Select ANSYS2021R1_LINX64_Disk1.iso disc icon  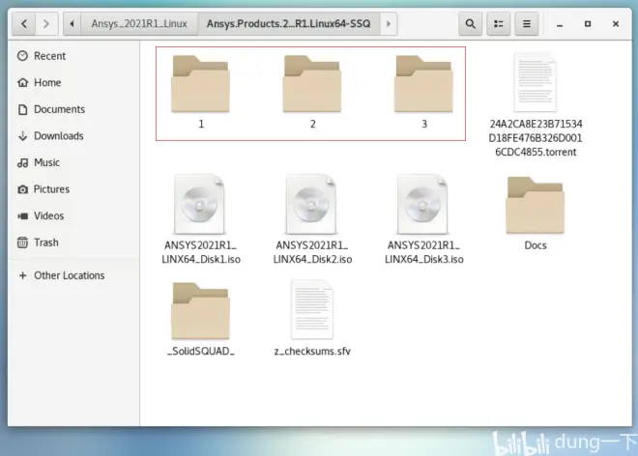[x=199, y=204]
